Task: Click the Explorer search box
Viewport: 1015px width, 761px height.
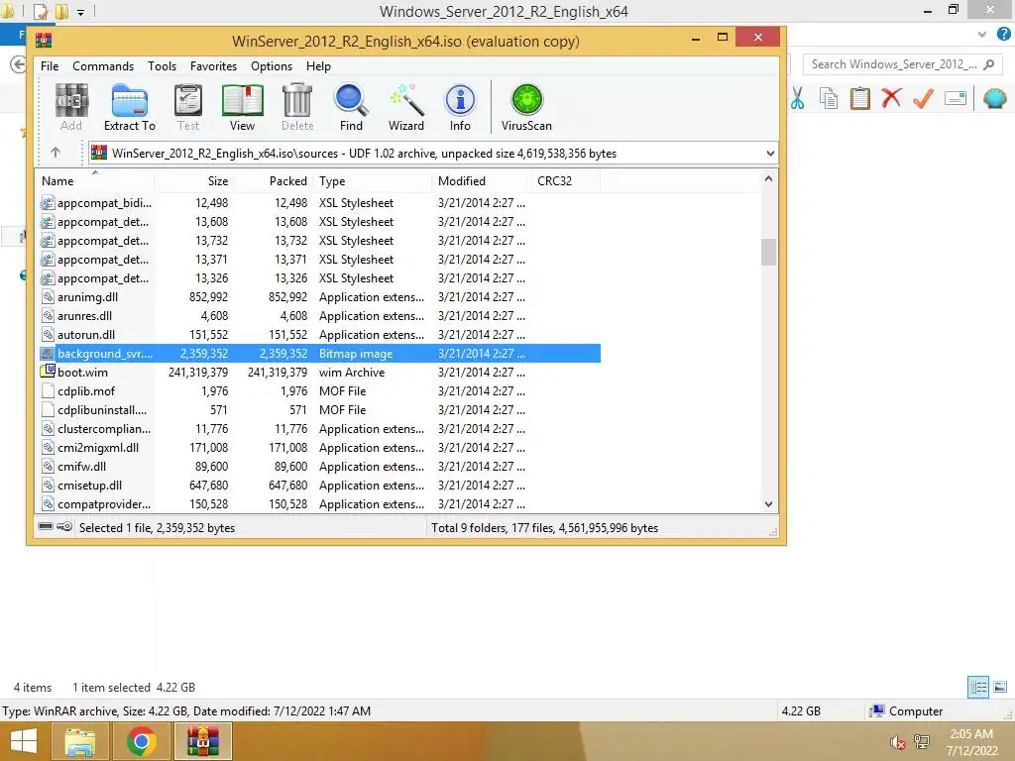Action: tap(902, 64)
